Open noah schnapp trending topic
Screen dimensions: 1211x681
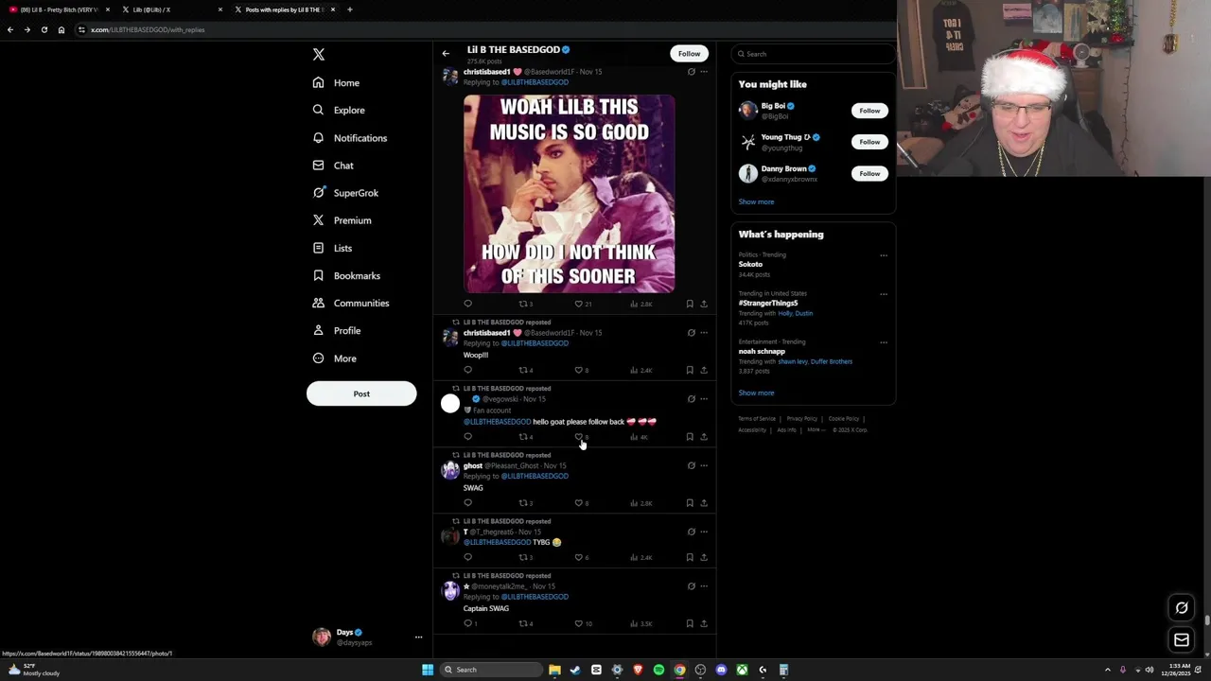[x=762, y=351]
